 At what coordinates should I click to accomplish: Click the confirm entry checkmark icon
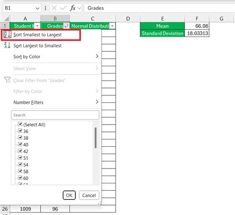click(x=63, y=8)
